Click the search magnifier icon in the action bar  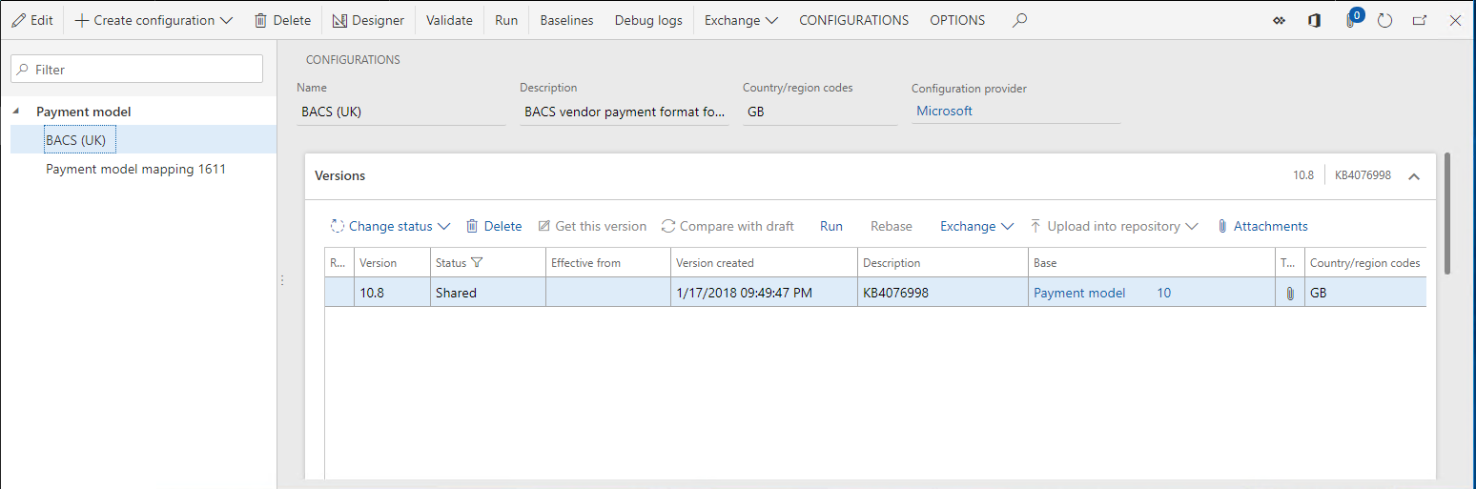click(x=1019, y=20)
